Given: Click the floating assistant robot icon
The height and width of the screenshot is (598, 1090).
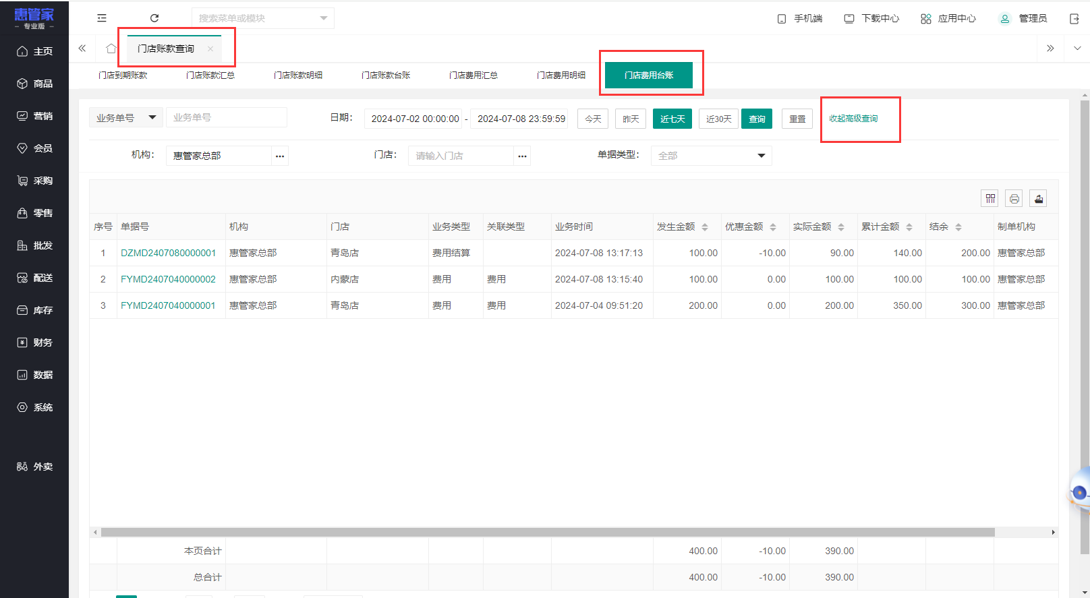Looking at the screenshot, I should (x=1079, y=493).
